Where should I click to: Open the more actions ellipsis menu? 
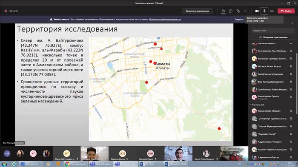point(246,11)
